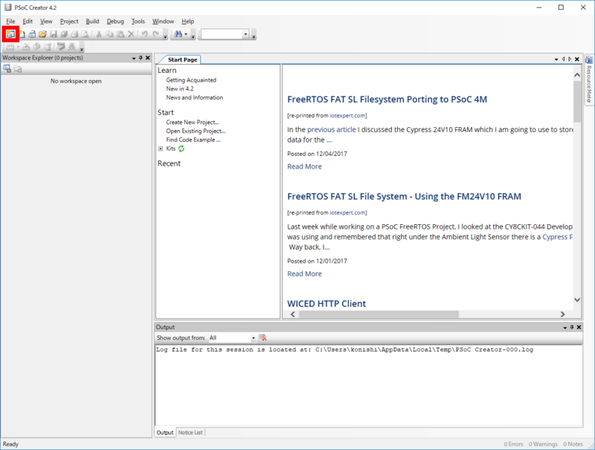
Task: Open the standard toolbar options overflow
Action: coord(165,36)
